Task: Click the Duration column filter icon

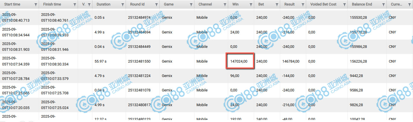Action: (123, 5)
